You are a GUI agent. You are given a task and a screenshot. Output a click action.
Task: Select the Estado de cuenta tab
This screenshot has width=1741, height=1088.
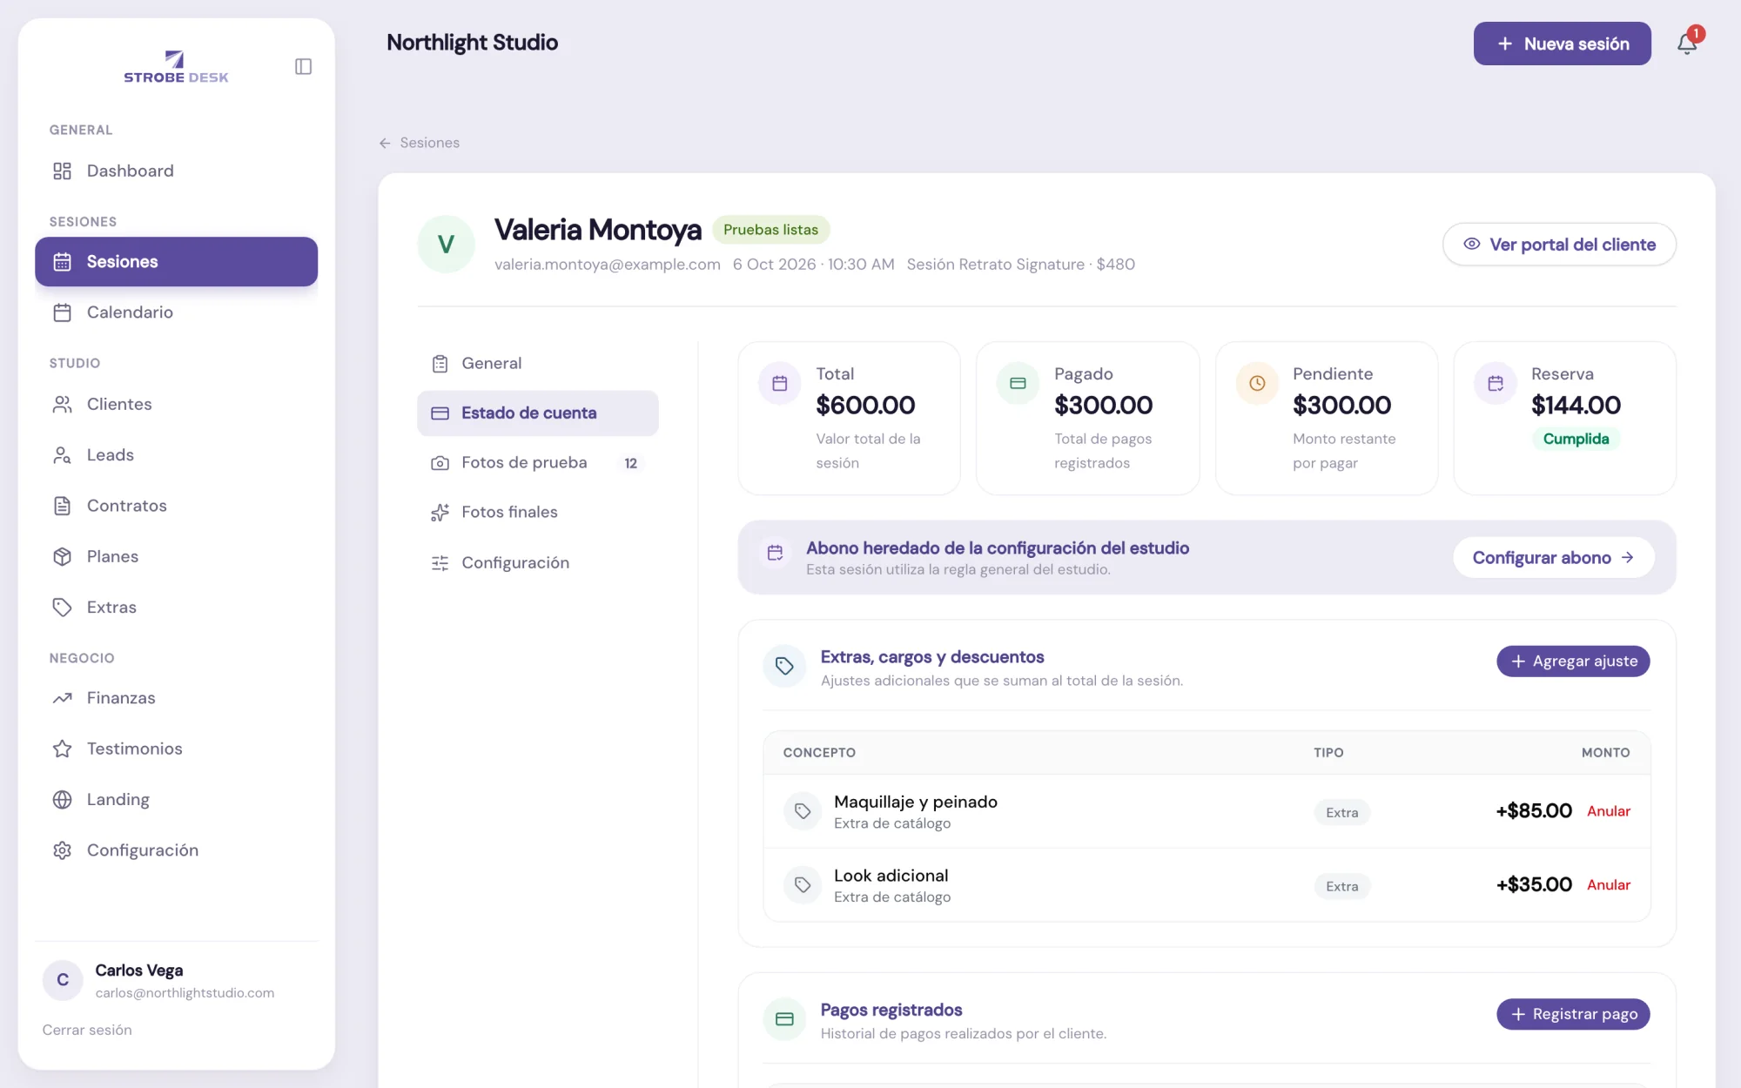pyautogui.click(x=537, y=413)
